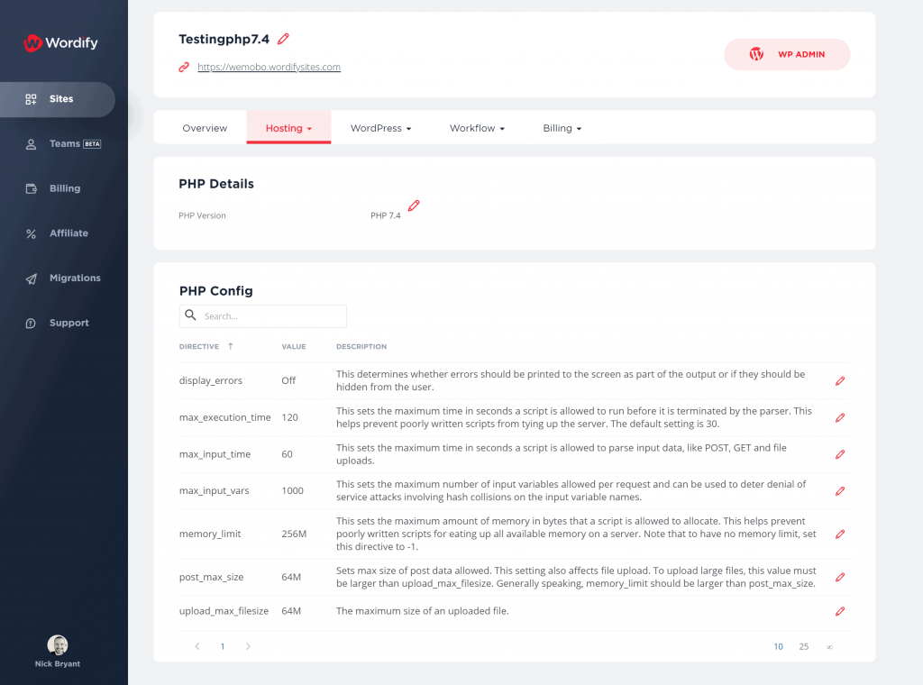
Task: Open the Hosting dropdown tab
Action: pos(288,128)
